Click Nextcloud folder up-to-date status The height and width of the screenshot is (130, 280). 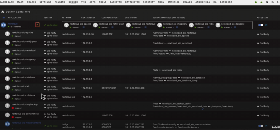click(x=51, y=25)
